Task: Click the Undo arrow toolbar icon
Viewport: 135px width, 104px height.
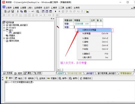Action: [33, 11]
